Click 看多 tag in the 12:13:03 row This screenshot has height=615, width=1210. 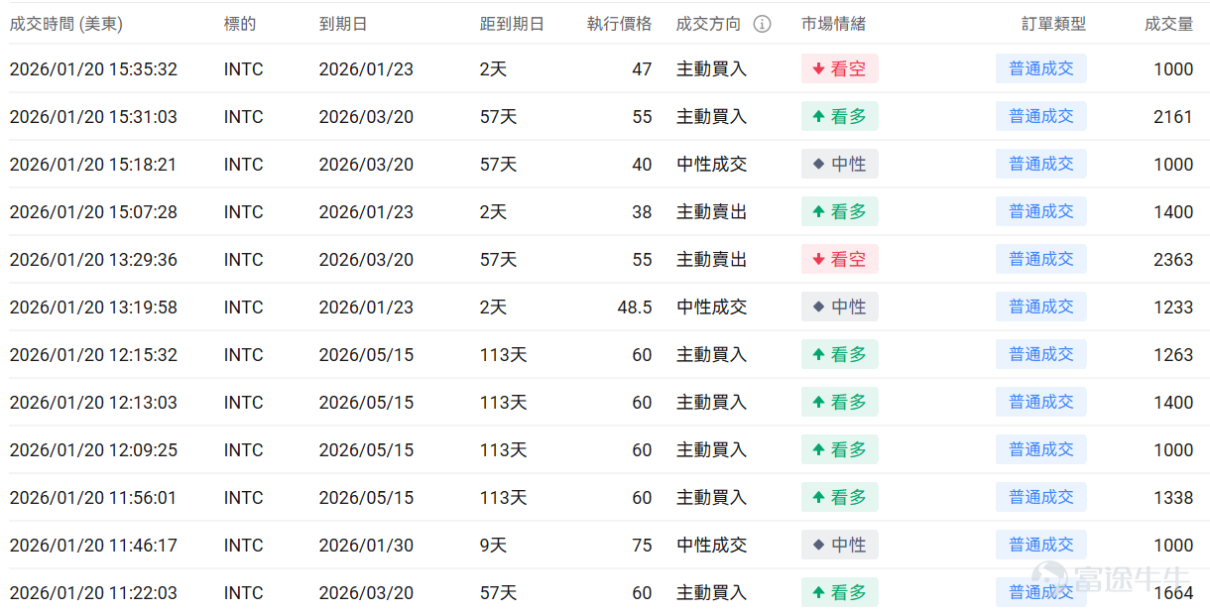(840, 402)
